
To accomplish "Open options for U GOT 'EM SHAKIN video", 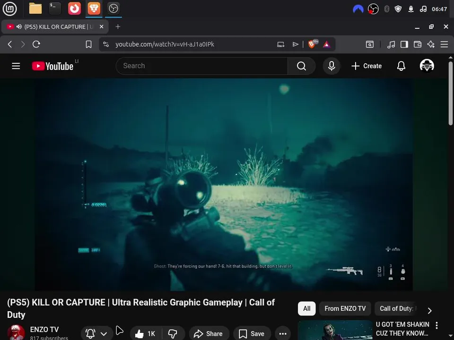I will click(x=437, y=325).
